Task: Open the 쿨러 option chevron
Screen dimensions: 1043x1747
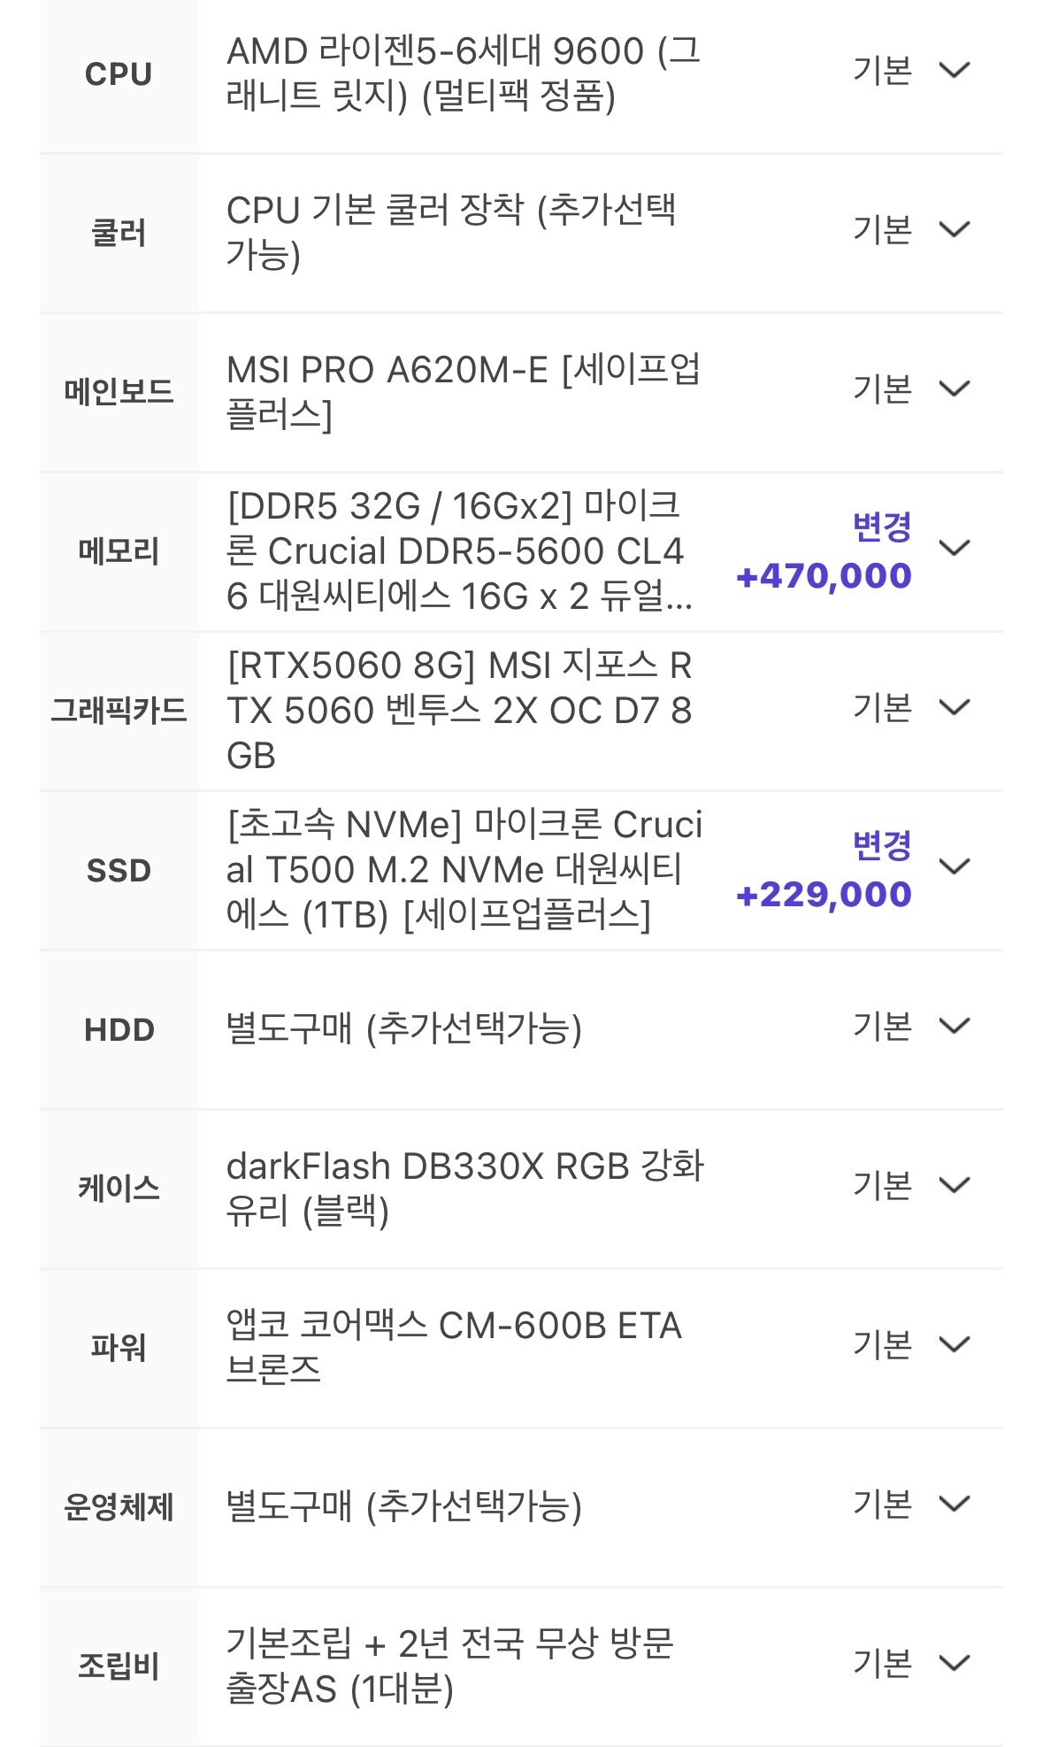Action: point(954,229)
